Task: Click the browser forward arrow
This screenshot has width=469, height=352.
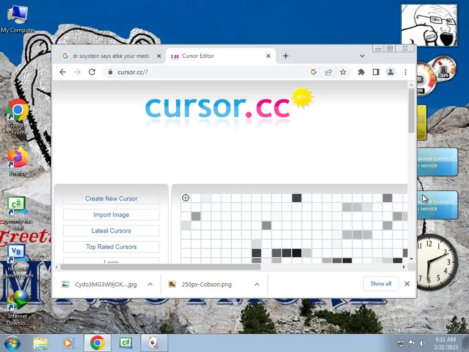Action: point(77,72)
